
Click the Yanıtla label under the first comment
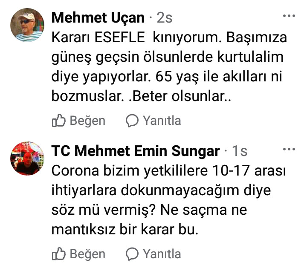tap(162, 121)
